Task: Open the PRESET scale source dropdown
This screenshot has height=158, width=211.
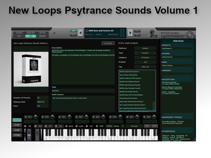Action: click(109, 126)
